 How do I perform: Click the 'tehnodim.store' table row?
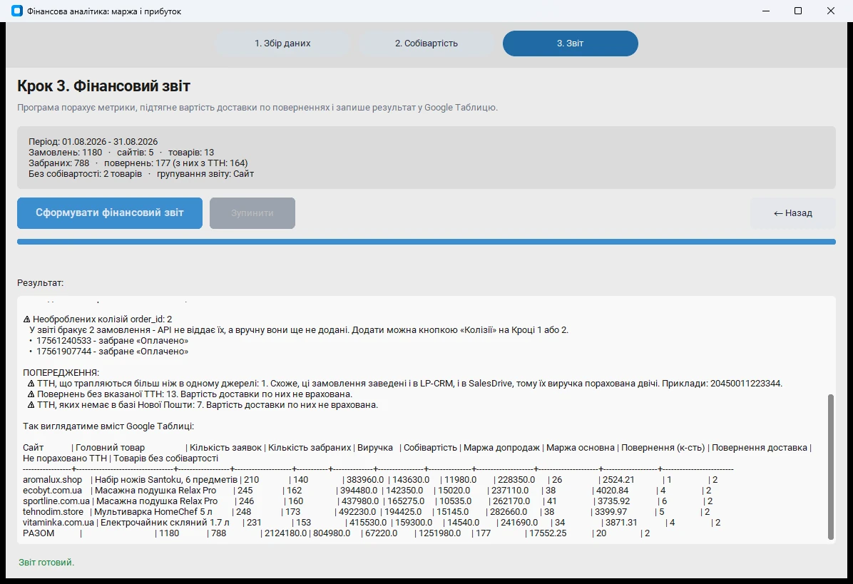366,512
